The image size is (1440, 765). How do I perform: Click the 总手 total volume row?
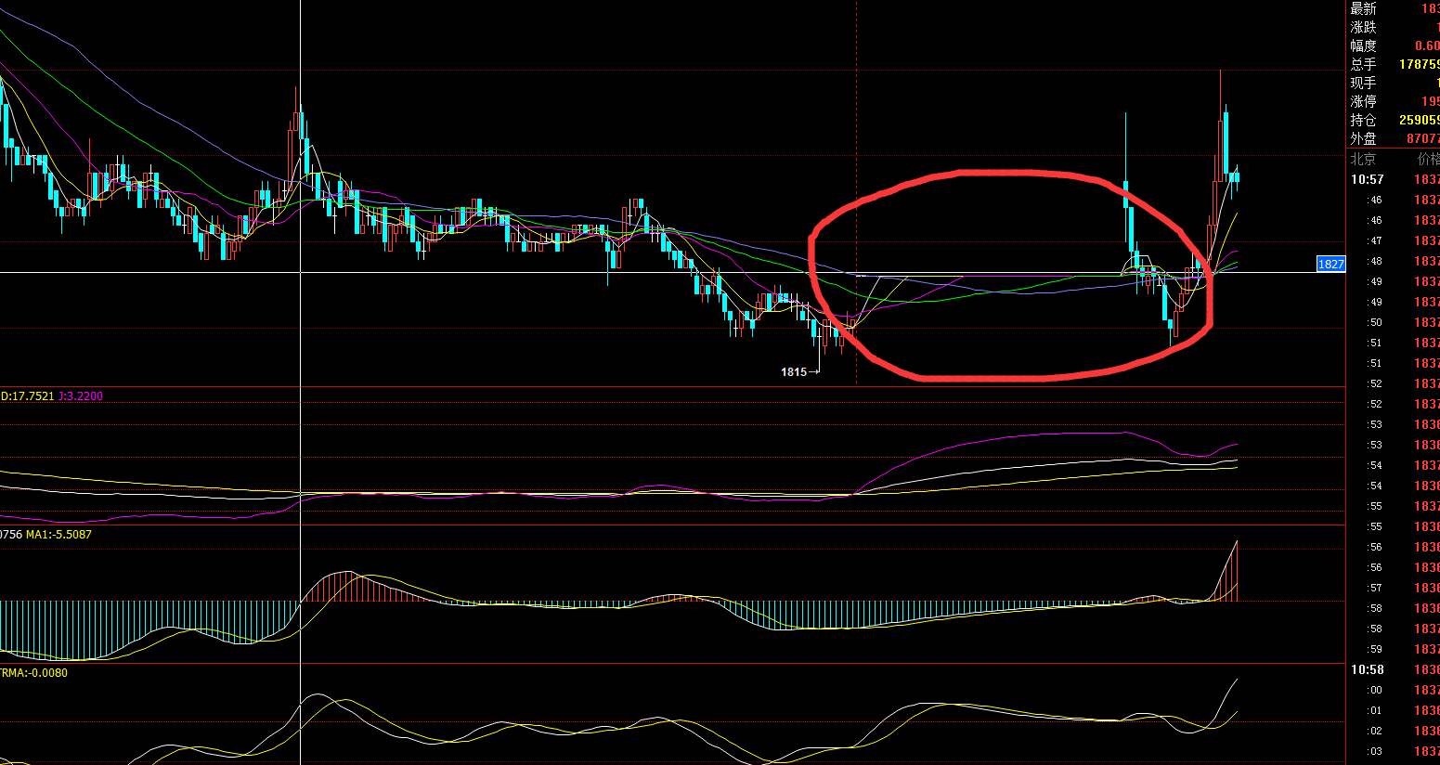[x=1393, y=64]
